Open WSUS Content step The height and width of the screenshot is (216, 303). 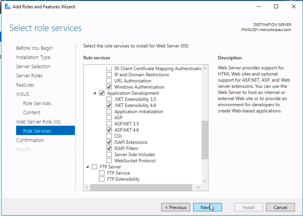[32, 113]
